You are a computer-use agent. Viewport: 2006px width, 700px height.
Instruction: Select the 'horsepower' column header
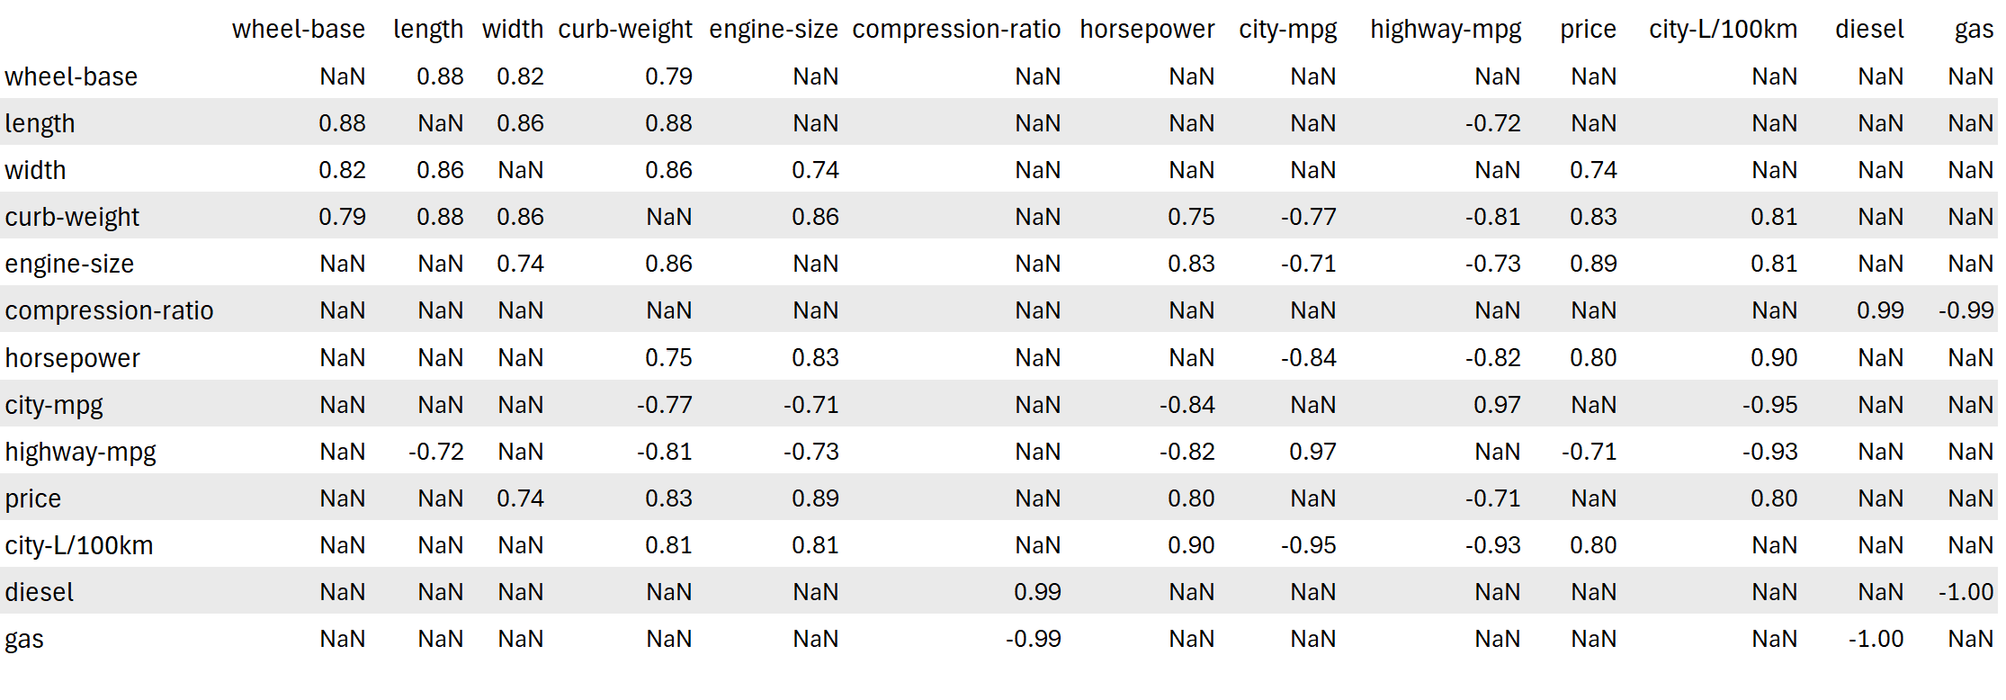pyautogui.click(x=1147, y=30)
